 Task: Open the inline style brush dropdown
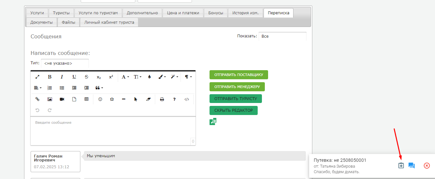point(162,77)
